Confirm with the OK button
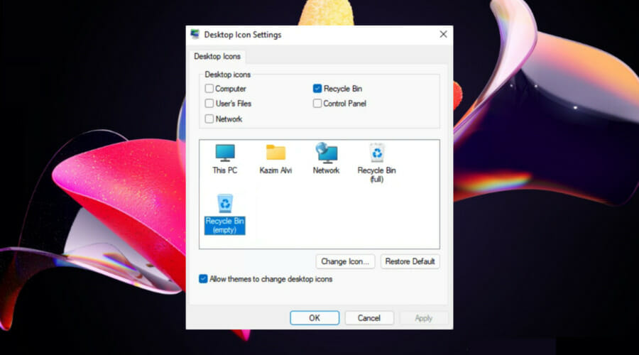The image size is (639, 355). pyautogui.click(x=315, y=318)
